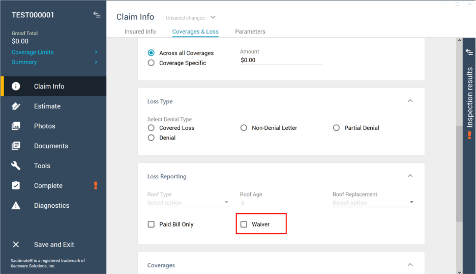This screenshot has width=476, height=274.
Task: Click Save and Exit
Action: point(54,244)
